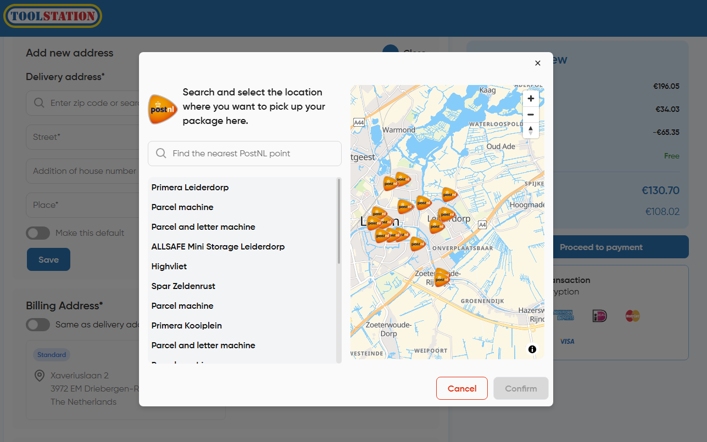Choose Spar Zeldenrust pickup point
The image size is (707, 442).
pyautogui.click(x=183, y=286)
